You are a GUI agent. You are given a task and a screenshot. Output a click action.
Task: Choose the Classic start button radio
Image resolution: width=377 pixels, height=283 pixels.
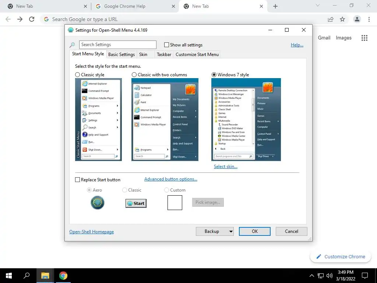coord(124,190)
